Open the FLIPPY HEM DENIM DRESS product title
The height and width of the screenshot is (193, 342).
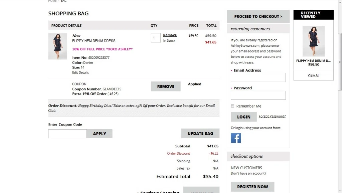[x=94, y=41]
